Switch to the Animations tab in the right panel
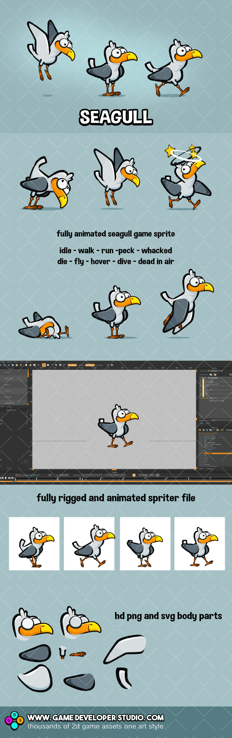The width and height of the screenshot is (232, 738). [x=209, y=469]
